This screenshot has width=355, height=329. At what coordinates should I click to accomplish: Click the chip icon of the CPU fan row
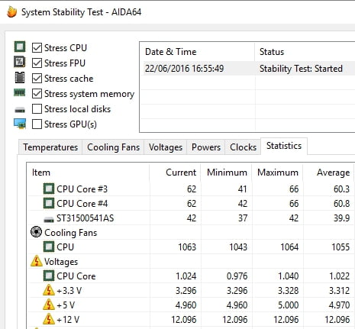point(49,247)
